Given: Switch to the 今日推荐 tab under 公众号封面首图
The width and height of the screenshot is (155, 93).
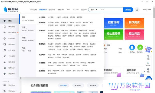Looking at the screenshot, I should click(x=64, y=86).
